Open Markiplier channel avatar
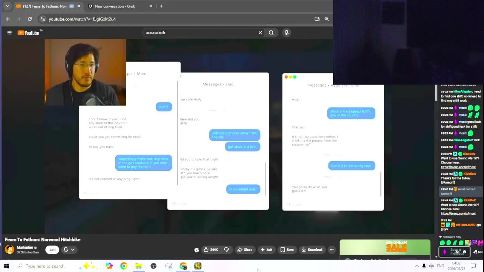Viewport: 484px width, 272px height. 9,249
